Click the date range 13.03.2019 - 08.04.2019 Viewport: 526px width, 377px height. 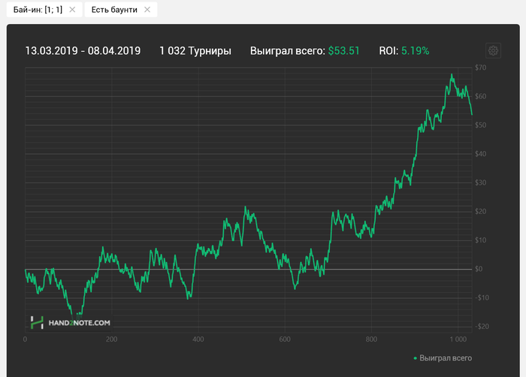(x=83, y=51)
